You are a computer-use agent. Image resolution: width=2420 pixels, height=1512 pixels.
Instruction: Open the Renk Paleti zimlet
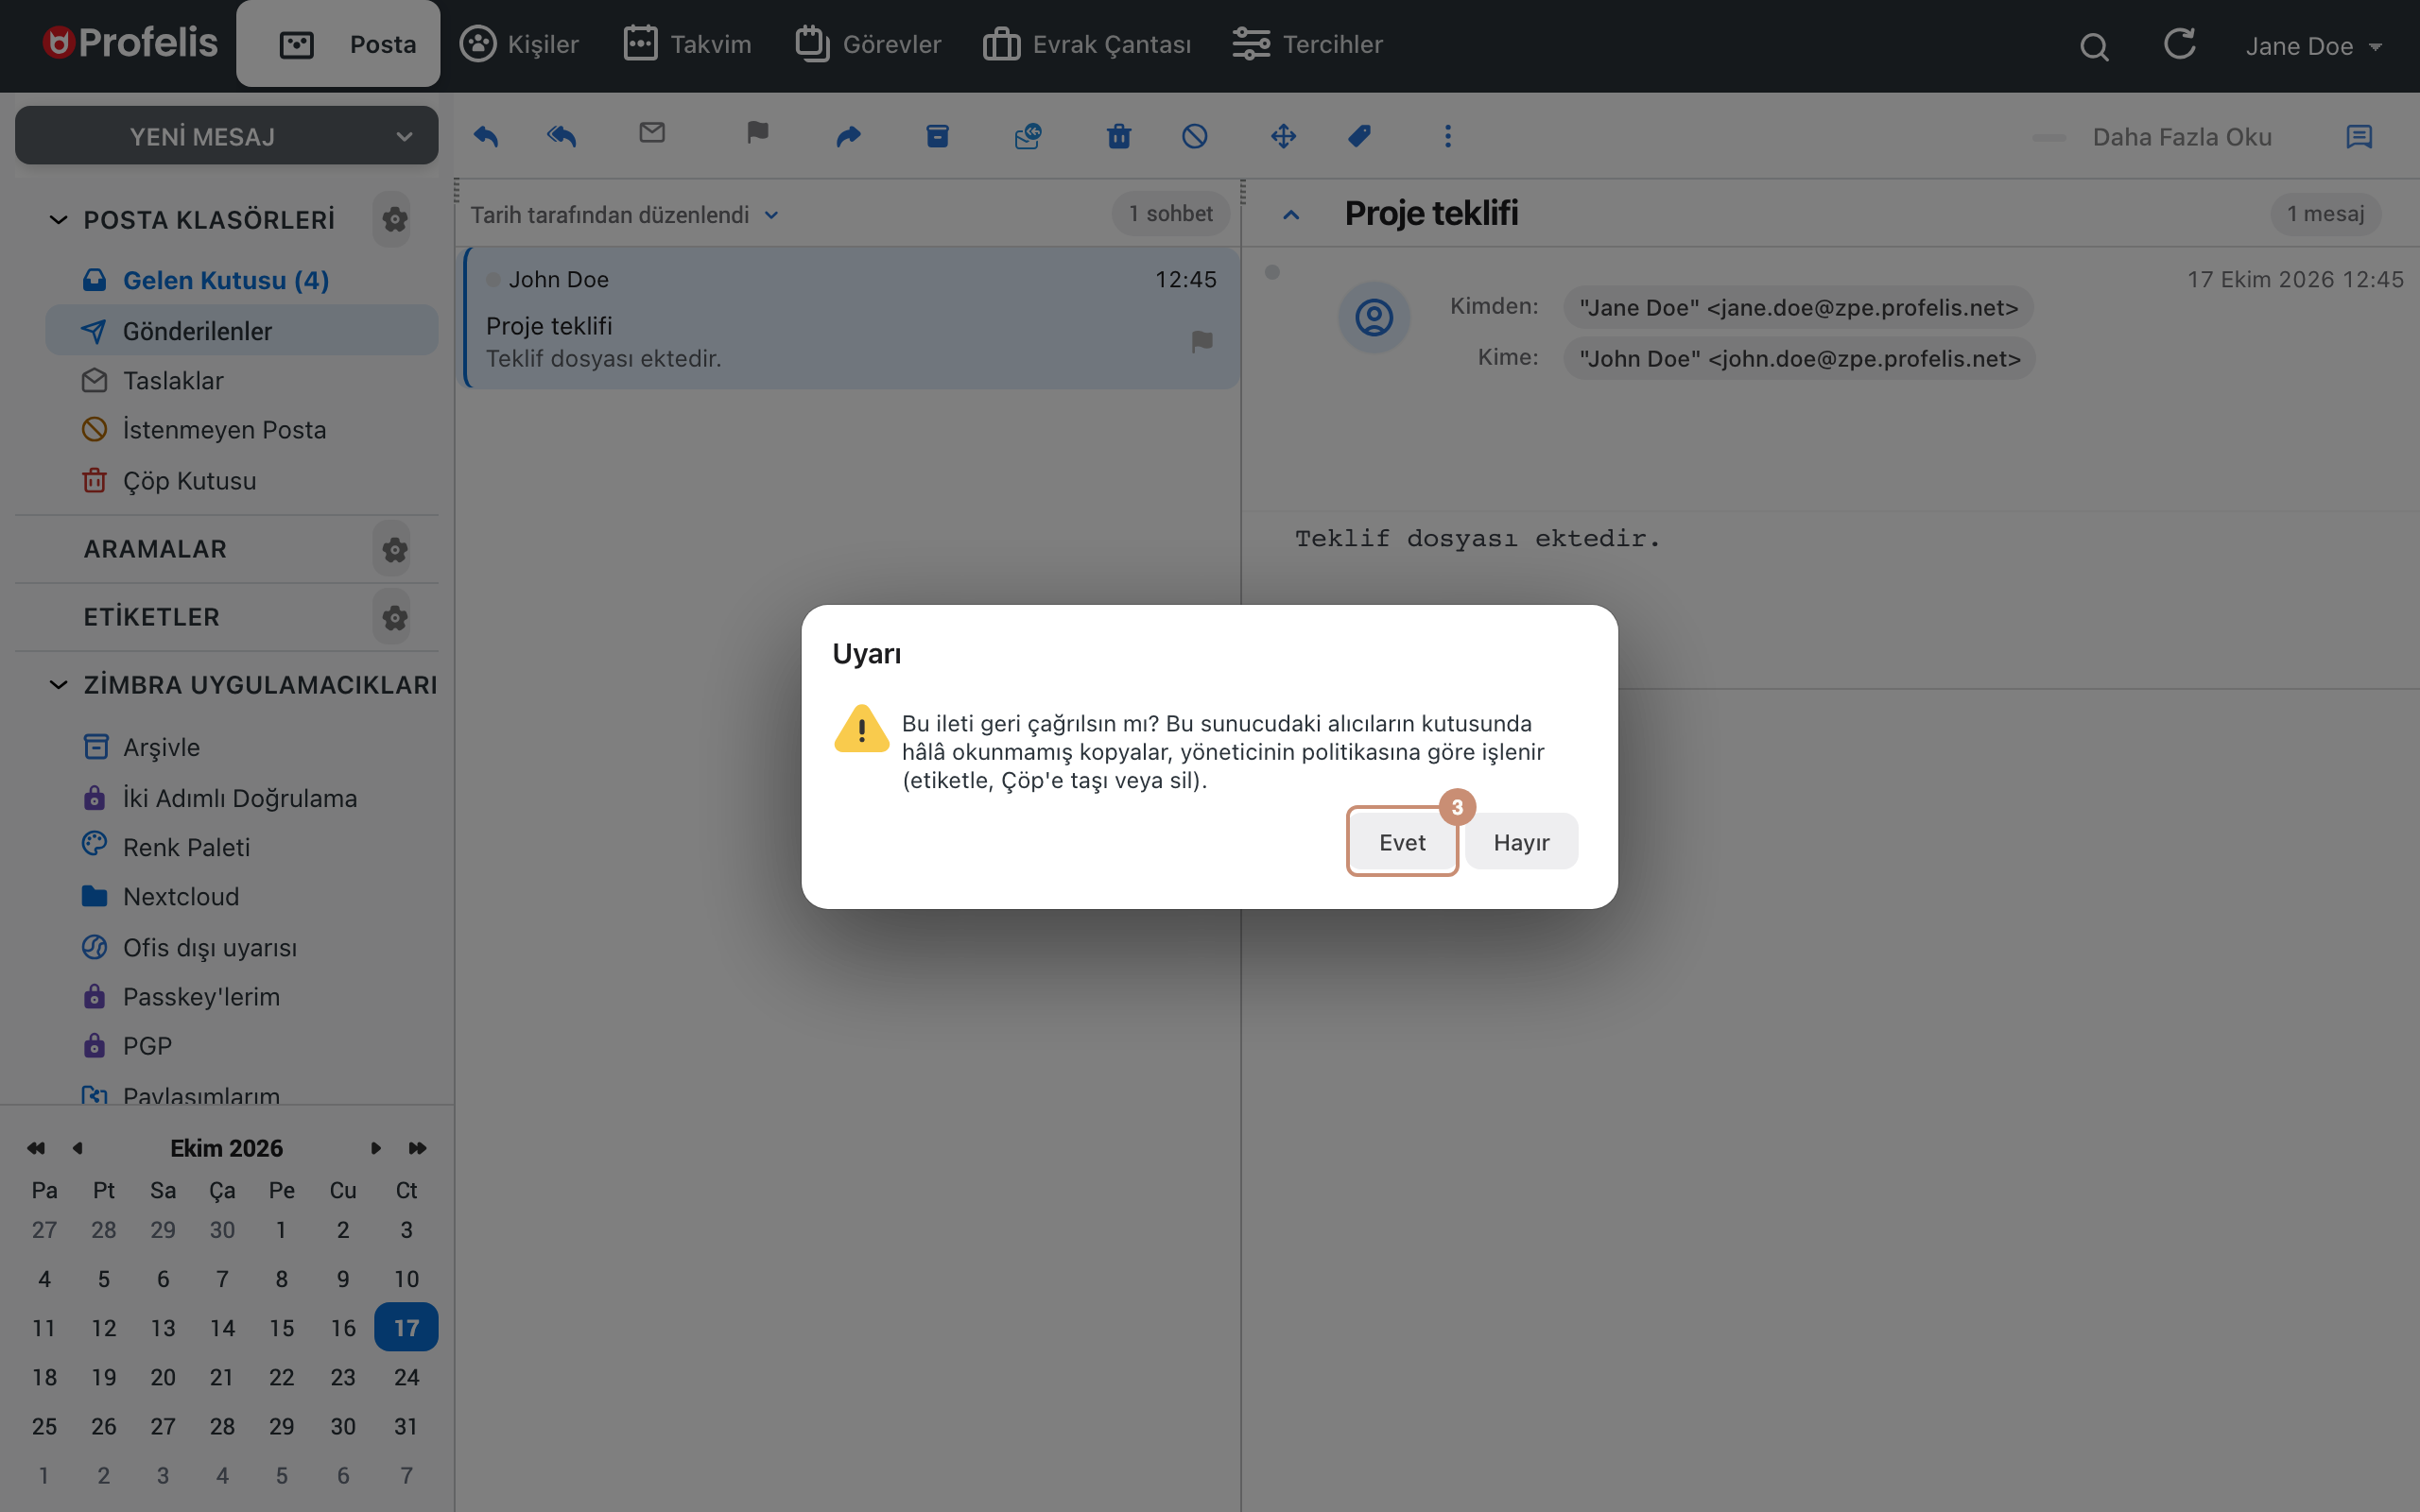[186, 847]
